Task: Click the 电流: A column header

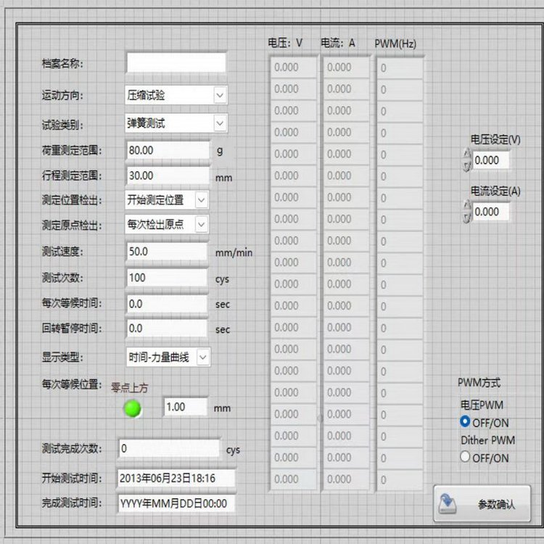Action: pyautogui.click(x=337, y=43)
